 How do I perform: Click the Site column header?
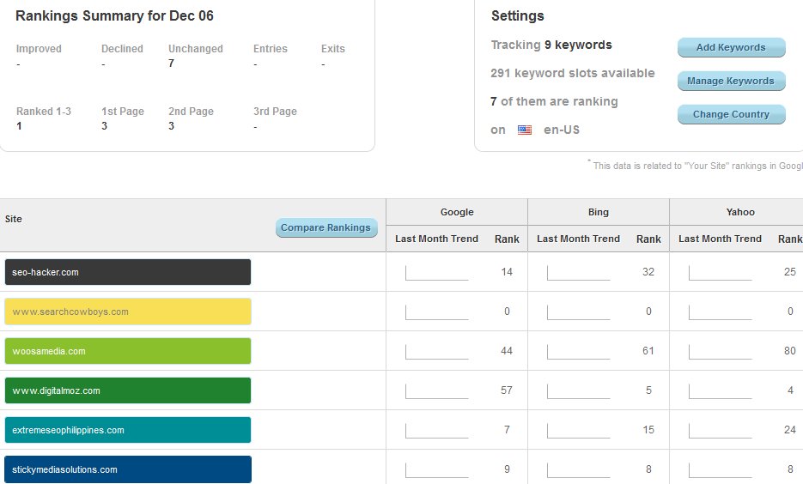click(14, 219)
